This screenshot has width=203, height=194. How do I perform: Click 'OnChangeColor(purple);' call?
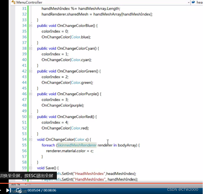click(x=63, y=105)
